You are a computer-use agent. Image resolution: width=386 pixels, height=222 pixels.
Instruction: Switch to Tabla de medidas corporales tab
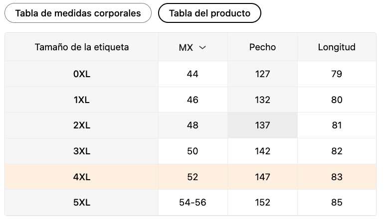78,13
